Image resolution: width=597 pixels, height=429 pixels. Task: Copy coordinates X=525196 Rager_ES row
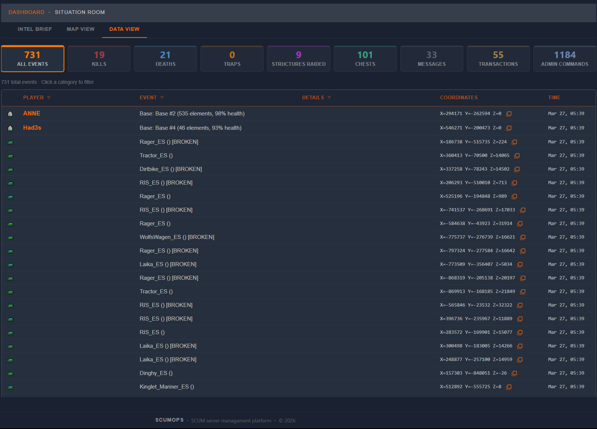pos(514,197)
